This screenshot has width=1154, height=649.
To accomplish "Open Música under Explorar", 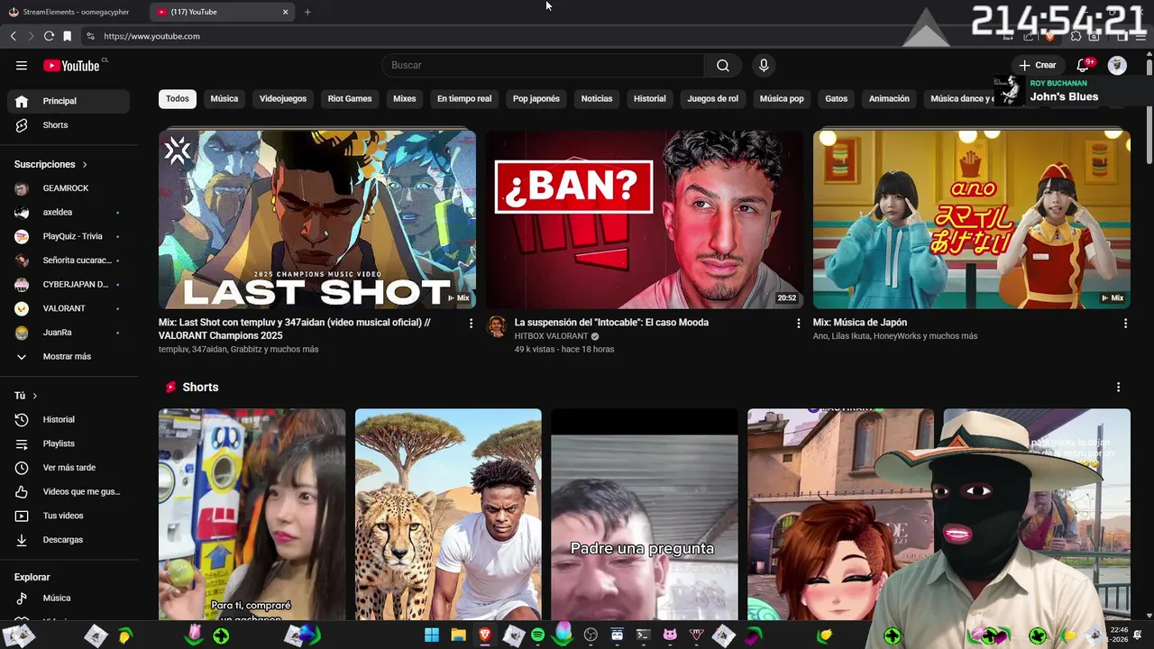I will pos(69,598).
